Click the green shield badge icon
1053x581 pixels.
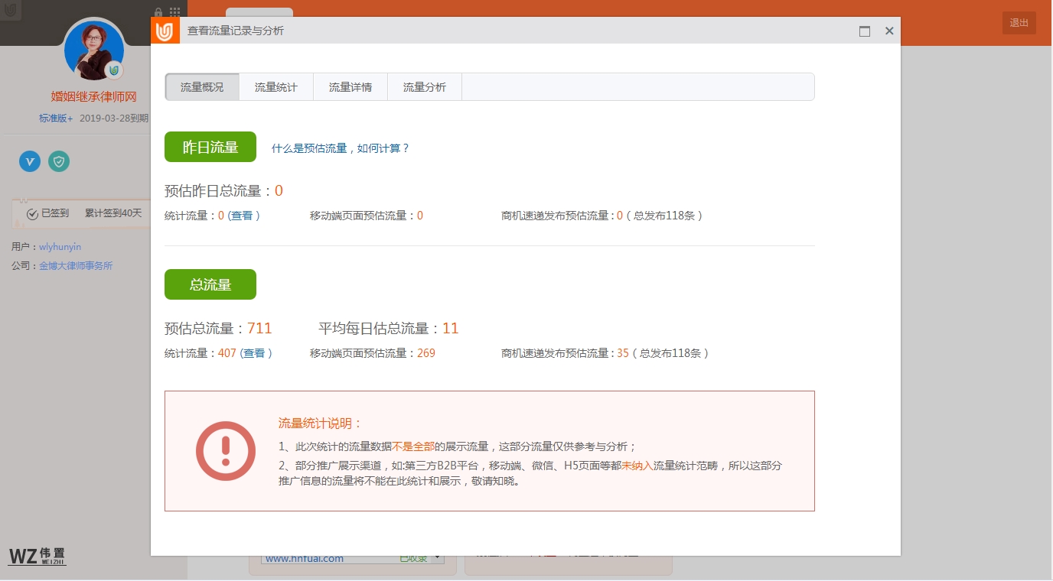click(59, 161)
